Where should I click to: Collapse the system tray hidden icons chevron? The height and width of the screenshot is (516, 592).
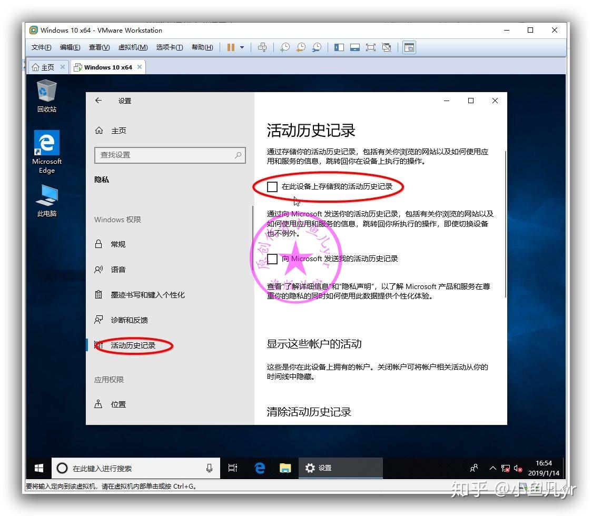[492, 468]
